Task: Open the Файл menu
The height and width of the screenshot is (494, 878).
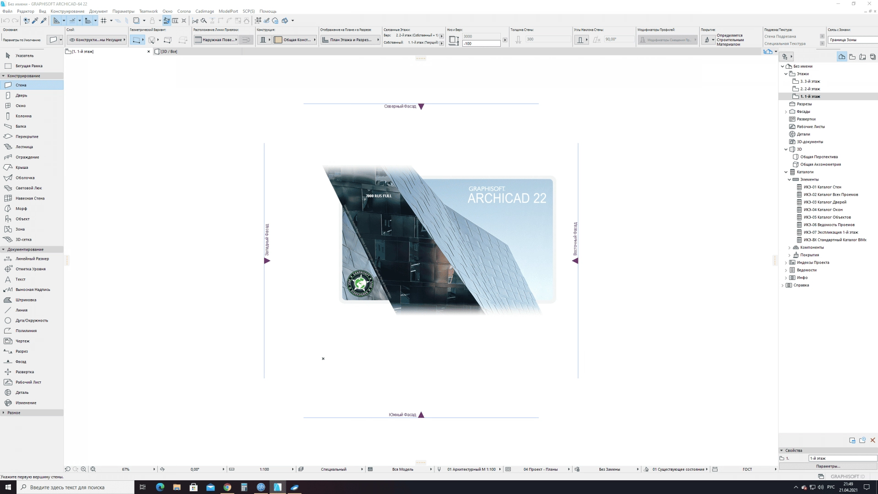Action: (x=7, y=11)
